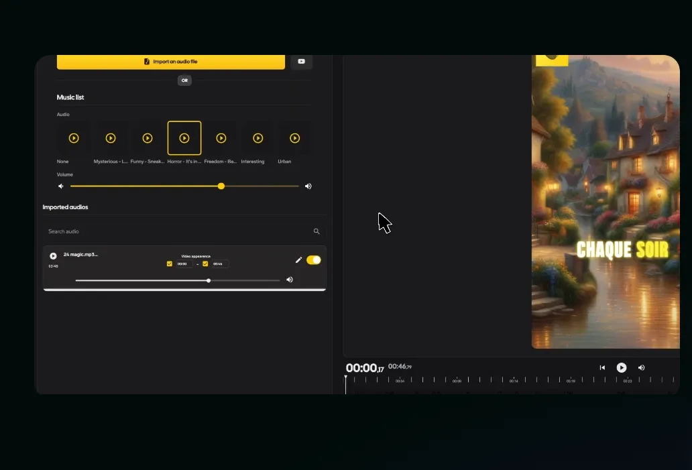Click the 00:46 total duration text

click(x=400, y=367)
